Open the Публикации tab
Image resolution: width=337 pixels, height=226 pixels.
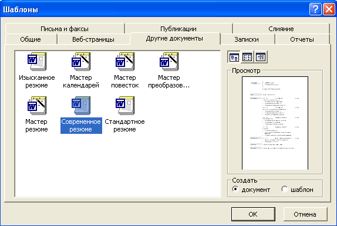coord(178,29)
